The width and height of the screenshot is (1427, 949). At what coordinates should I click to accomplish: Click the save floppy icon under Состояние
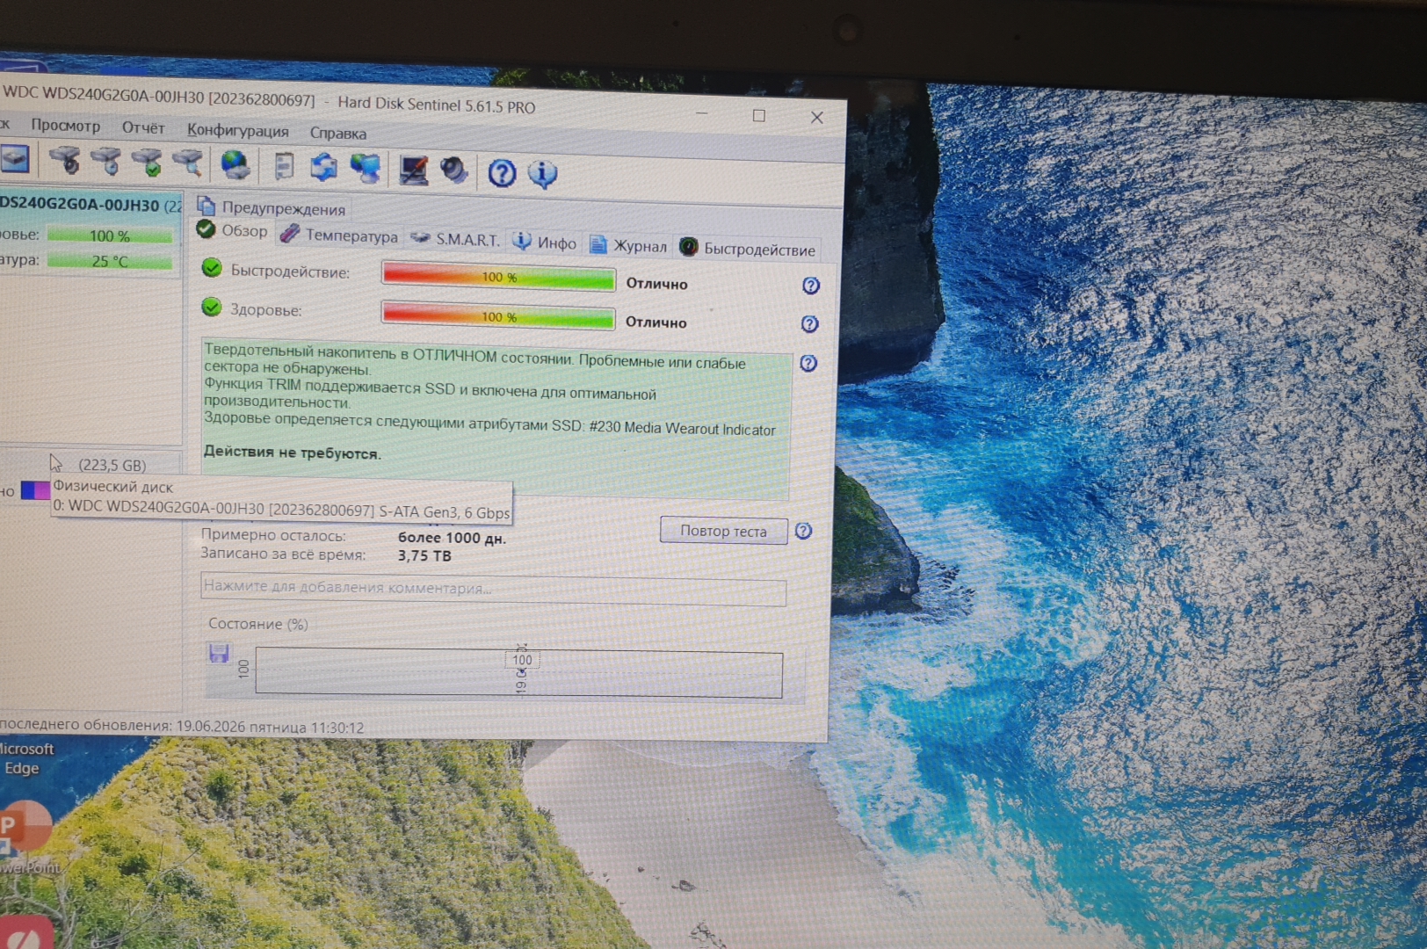coord(219,653)
